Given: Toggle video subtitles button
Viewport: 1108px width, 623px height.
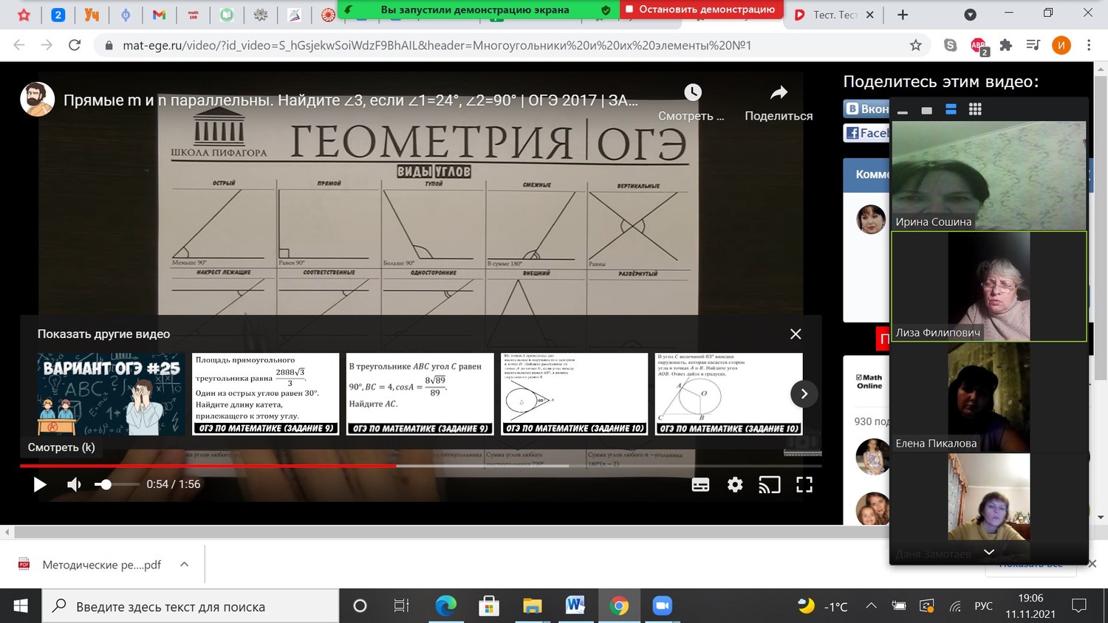Looking at the screenshot, I should pos(700,484).
